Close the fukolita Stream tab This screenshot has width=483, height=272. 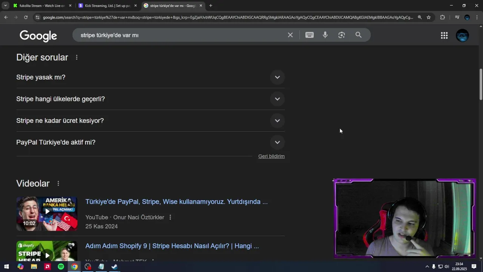[x=70, y=6]
